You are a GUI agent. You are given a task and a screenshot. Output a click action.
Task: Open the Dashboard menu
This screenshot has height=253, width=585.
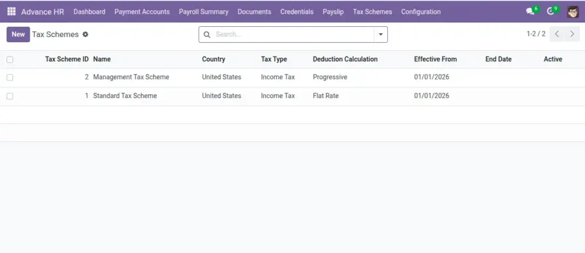point(89,11)
